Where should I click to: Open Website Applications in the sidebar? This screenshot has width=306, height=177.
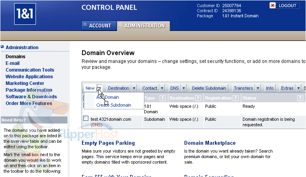(x=29, y=77)
